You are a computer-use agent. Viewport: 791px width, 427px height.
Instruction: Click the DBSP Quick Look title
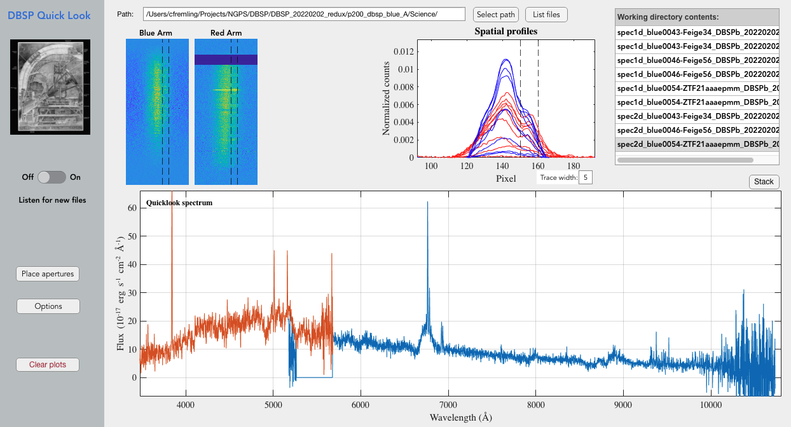click(x=49, y=15)
